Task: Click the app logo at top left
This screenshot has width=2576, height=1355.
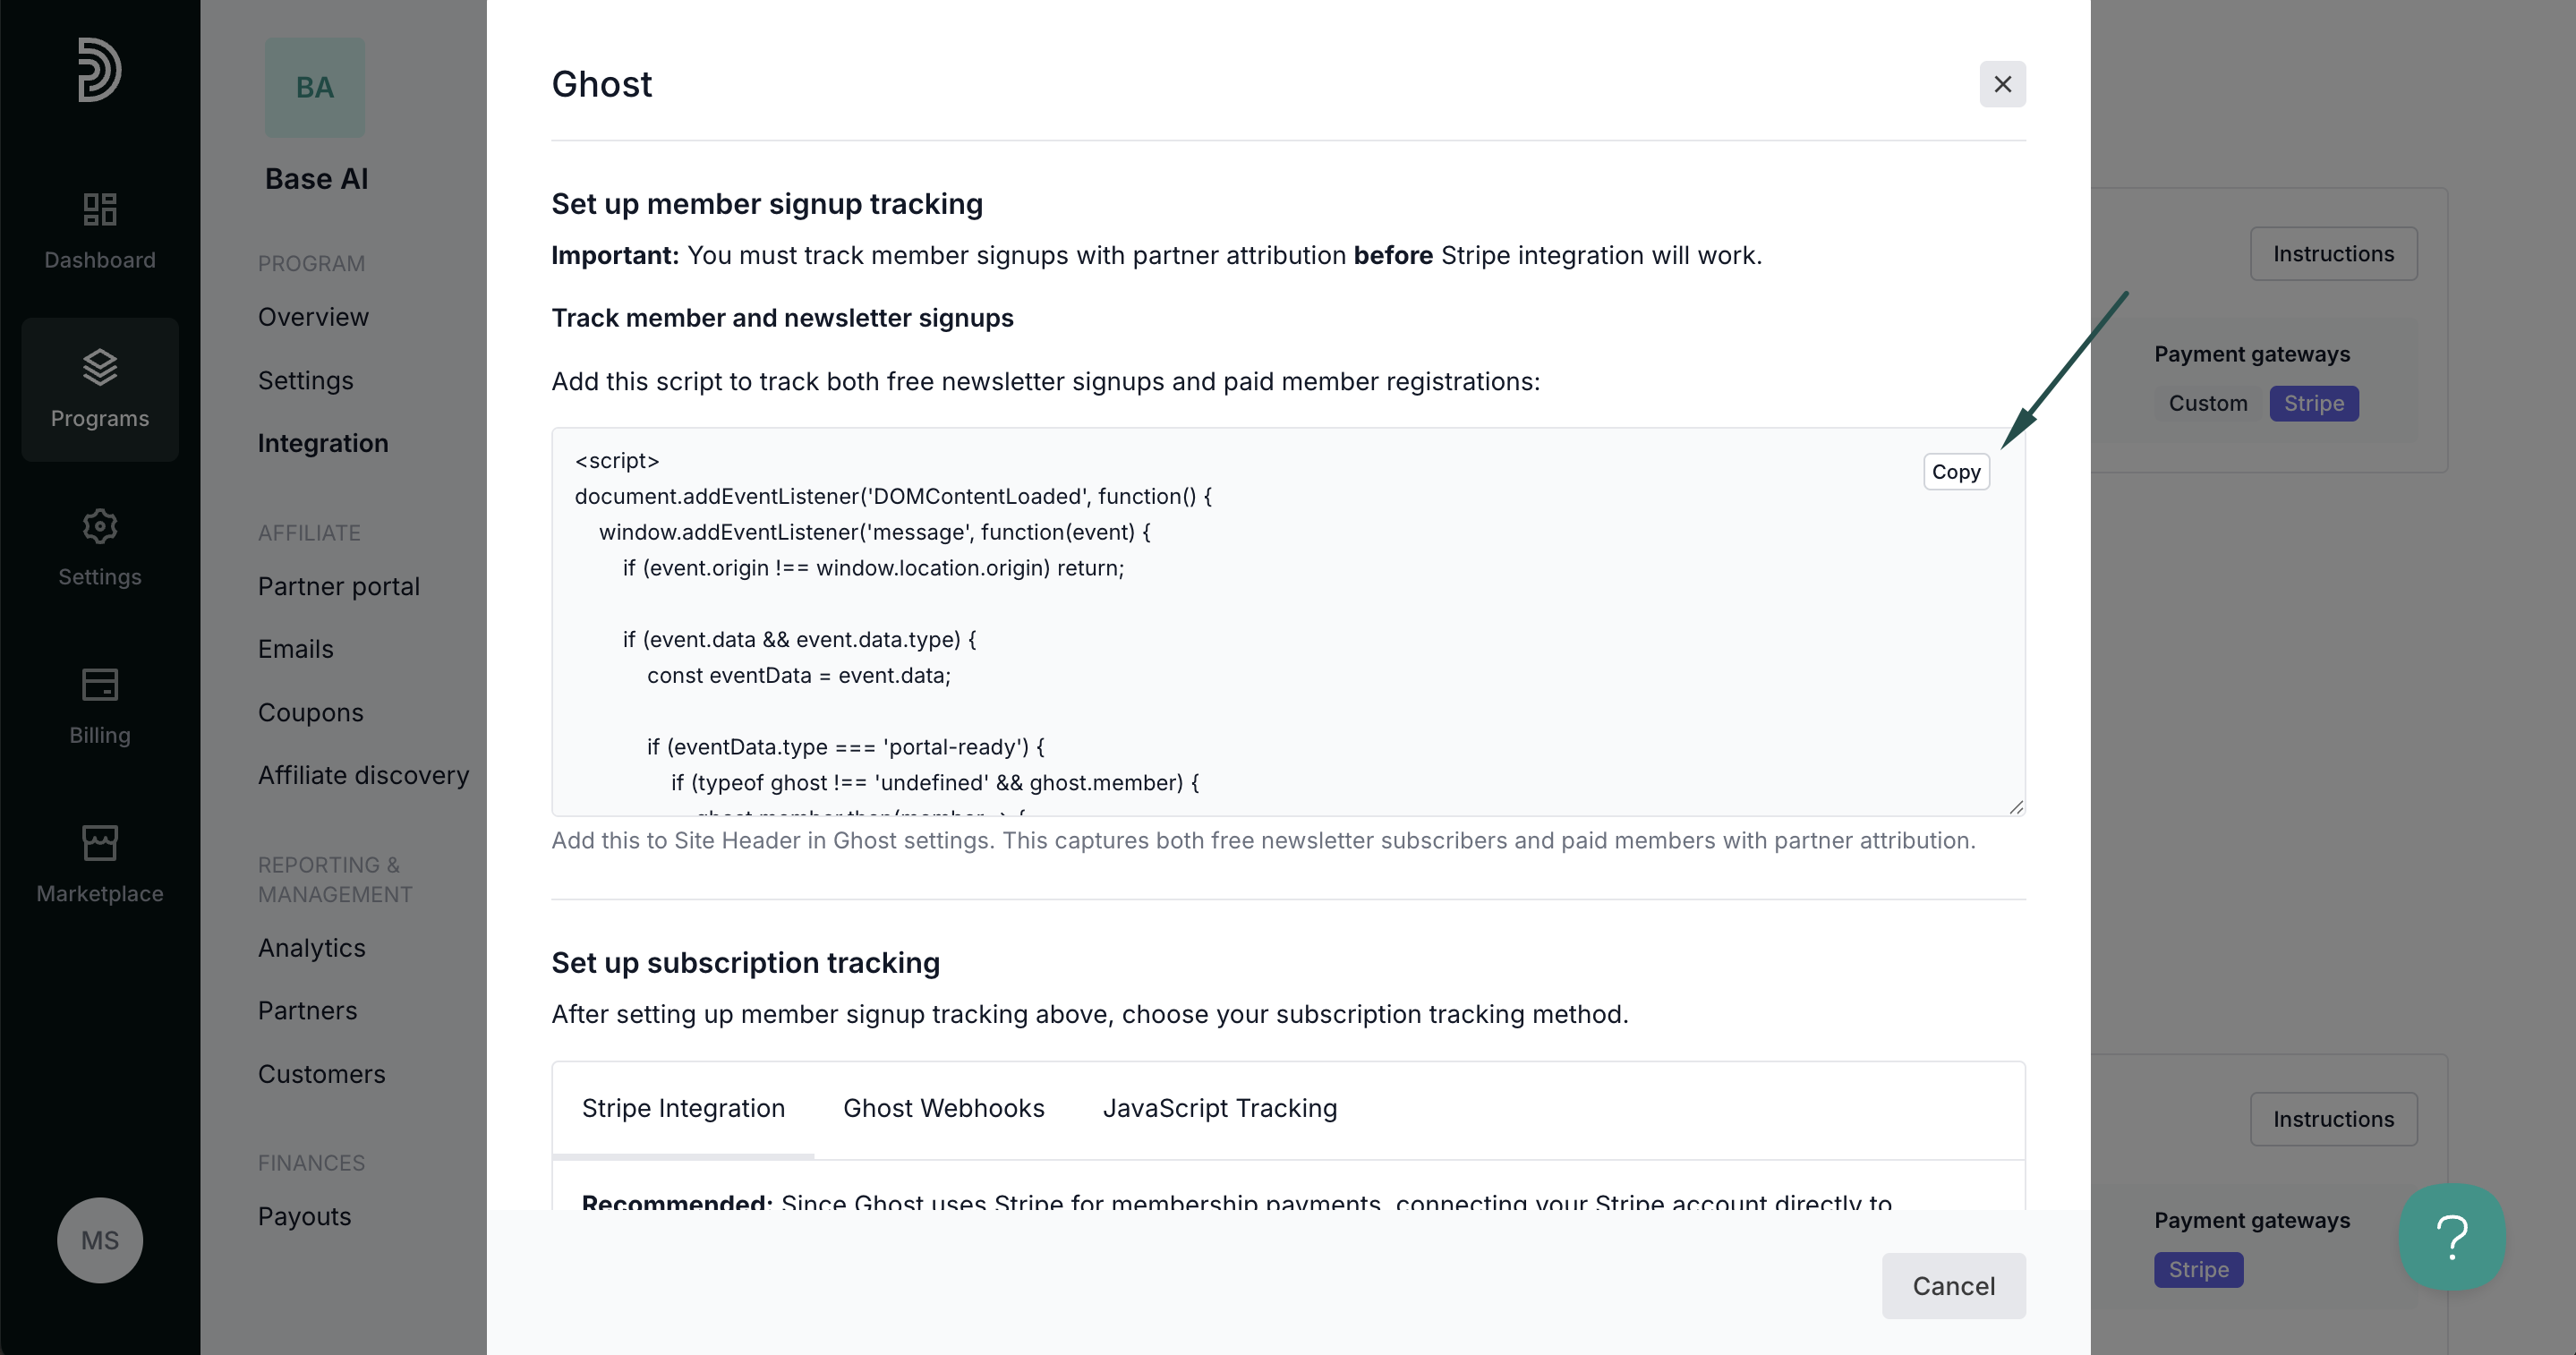Action: pos(100,69)
